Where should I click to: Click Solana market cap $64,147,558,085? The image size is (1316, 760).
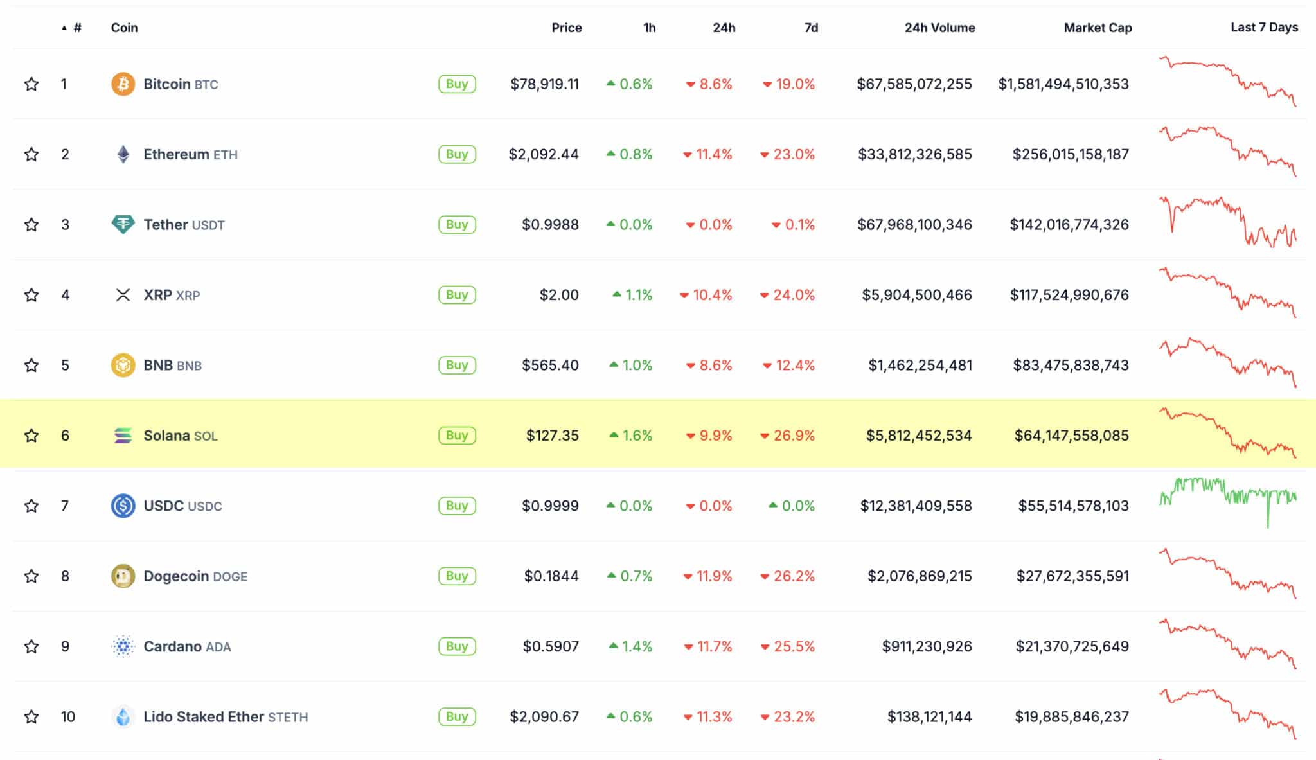[1071, 436]
